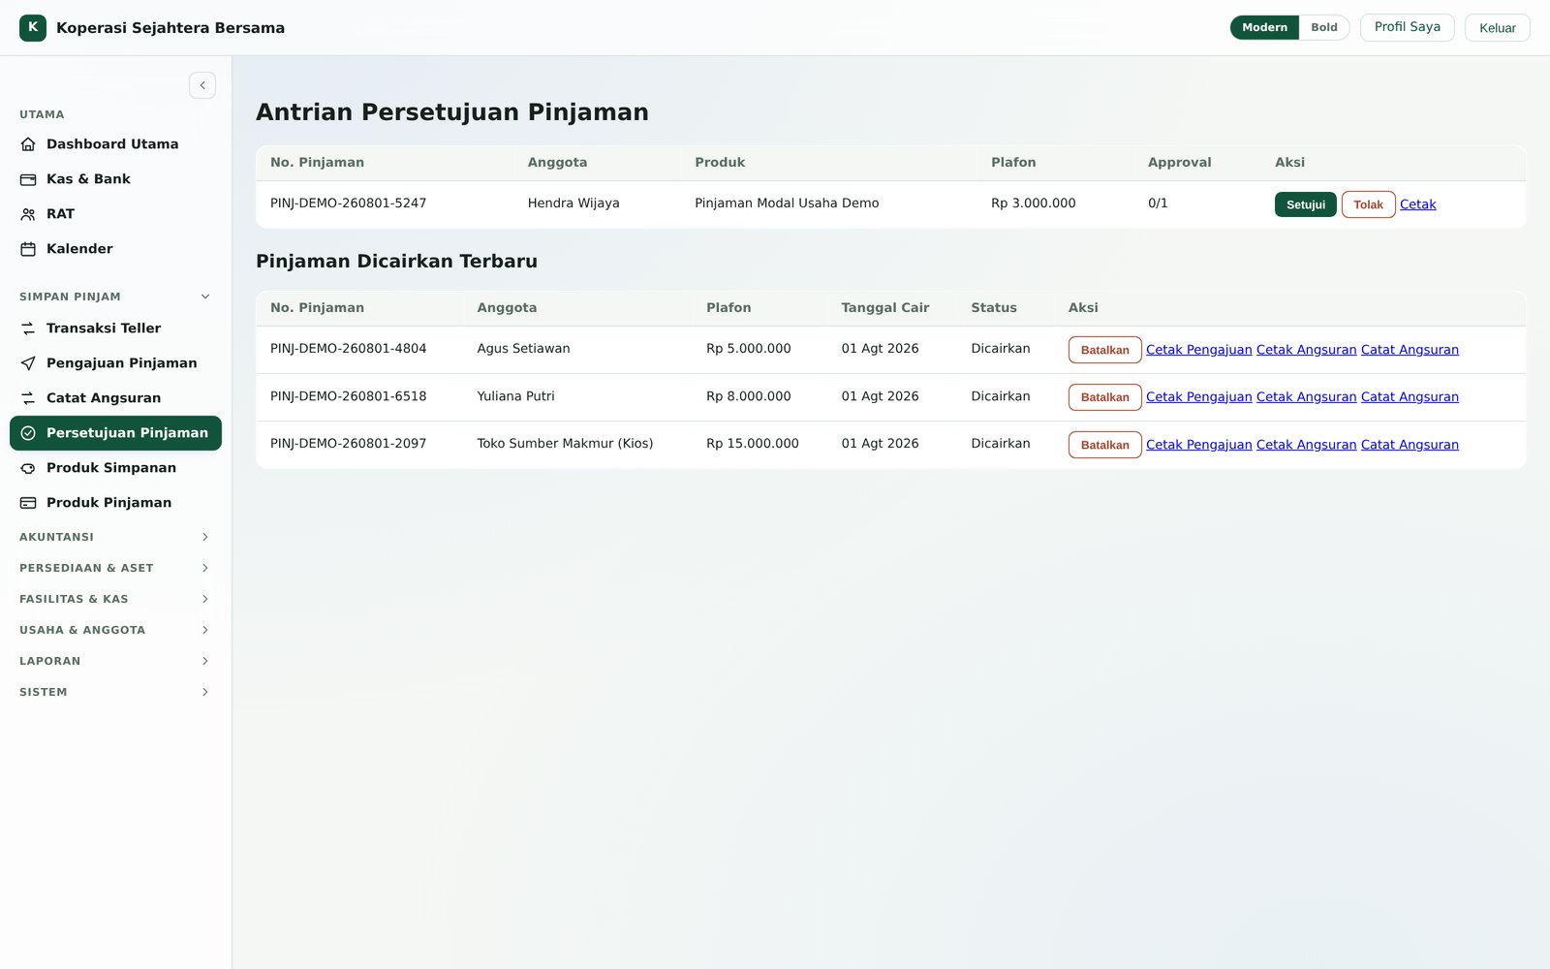Open Profil Saya
The image size is (1550, 969).
[x=1407, y=27]
